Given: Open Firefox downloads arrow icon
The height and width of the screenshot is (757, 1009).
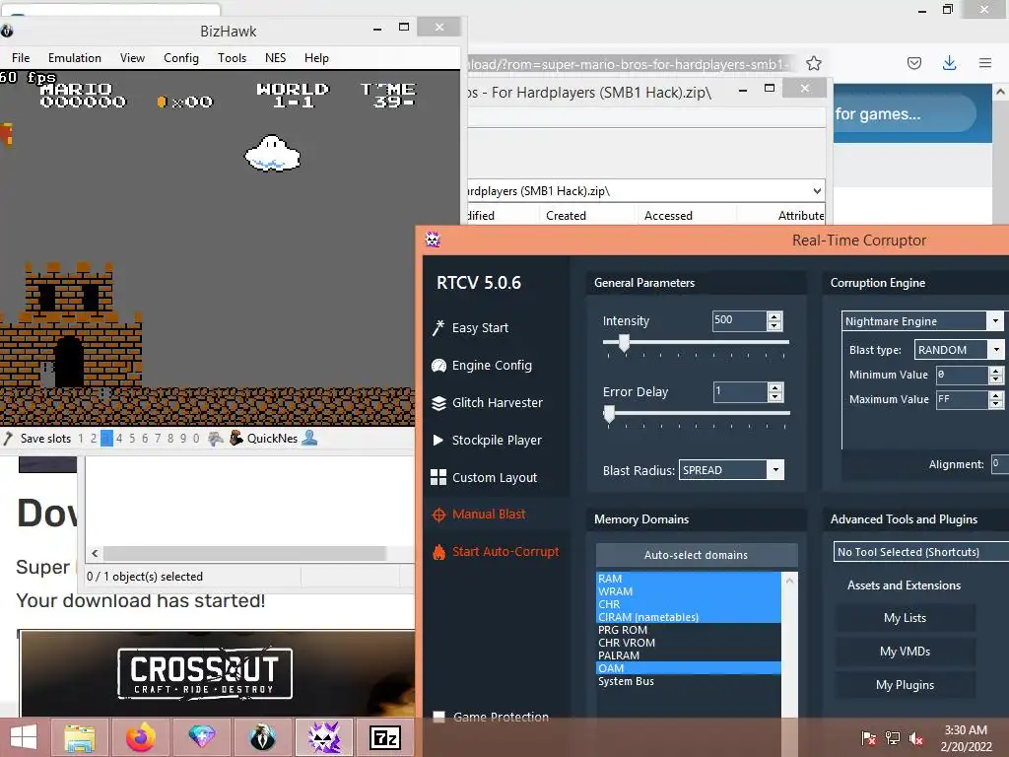Looking at the screenshot, I should (949, 63).
